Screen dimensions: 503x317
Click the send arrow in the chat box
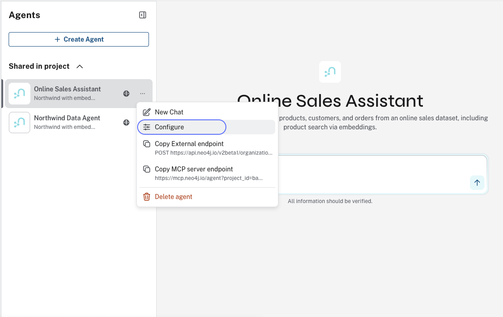point(477,183)
